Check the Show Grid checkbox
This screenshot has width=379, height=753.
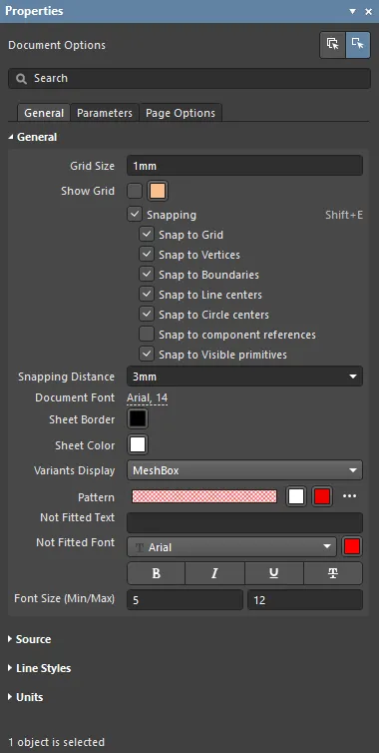[x=135, y=191]
